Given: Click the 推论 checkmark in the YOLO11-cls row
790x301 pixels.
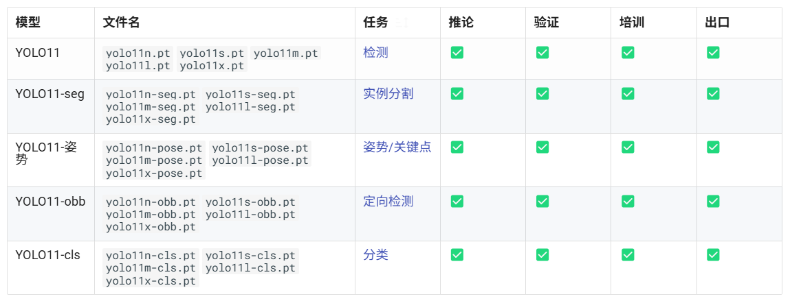Looking at the screenshot, I should pos(457,255).
